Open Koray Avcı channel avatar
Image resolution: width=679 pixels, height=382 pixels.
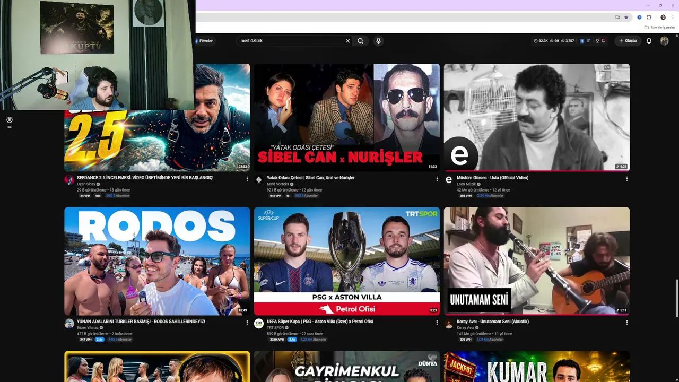(449, 324)
